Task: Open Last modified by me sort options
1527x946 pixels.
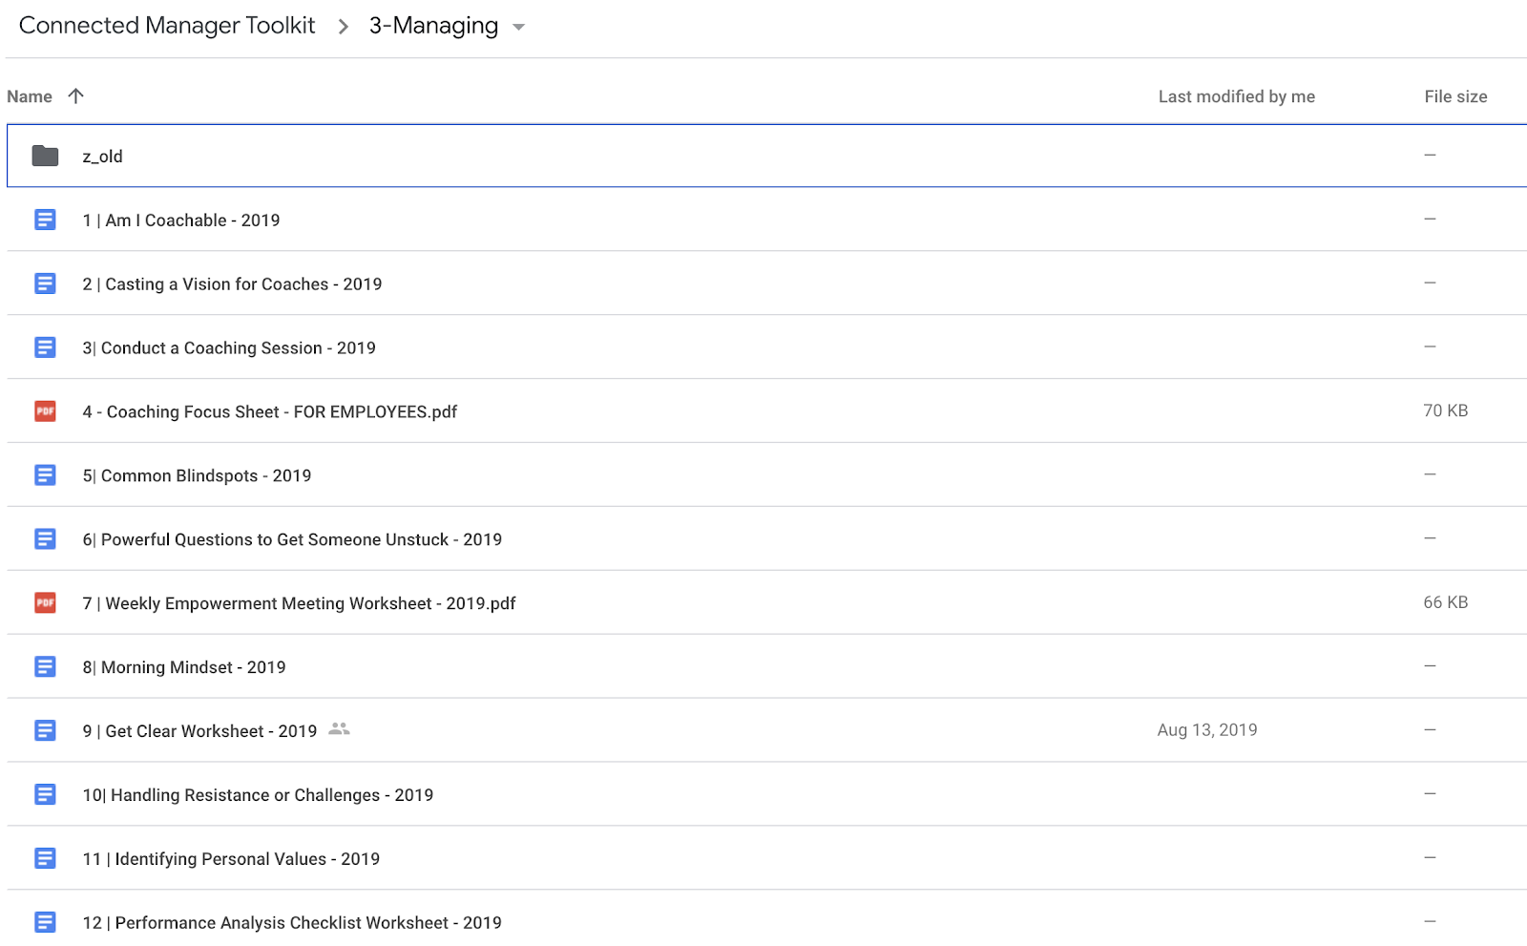Action: 1236,96
